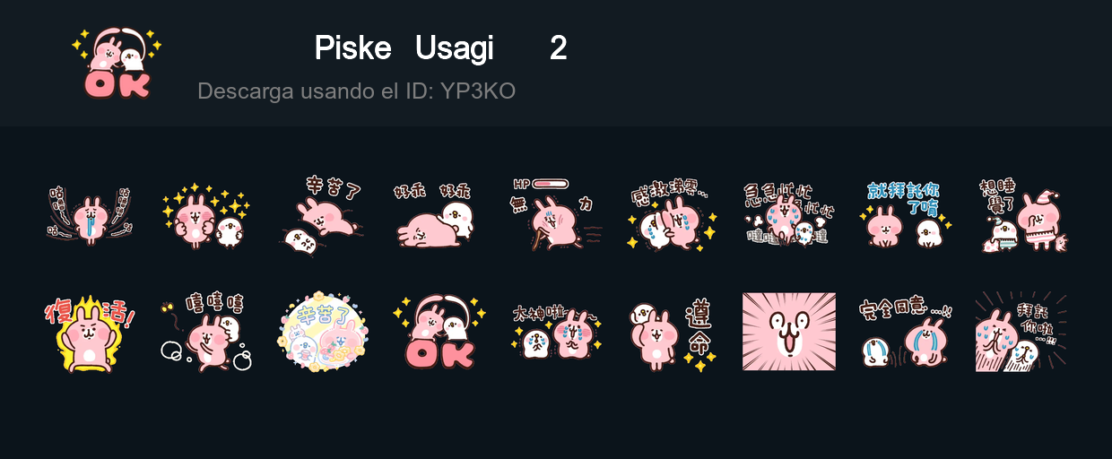Select the large OK sticker in grid

coord(439,332)
